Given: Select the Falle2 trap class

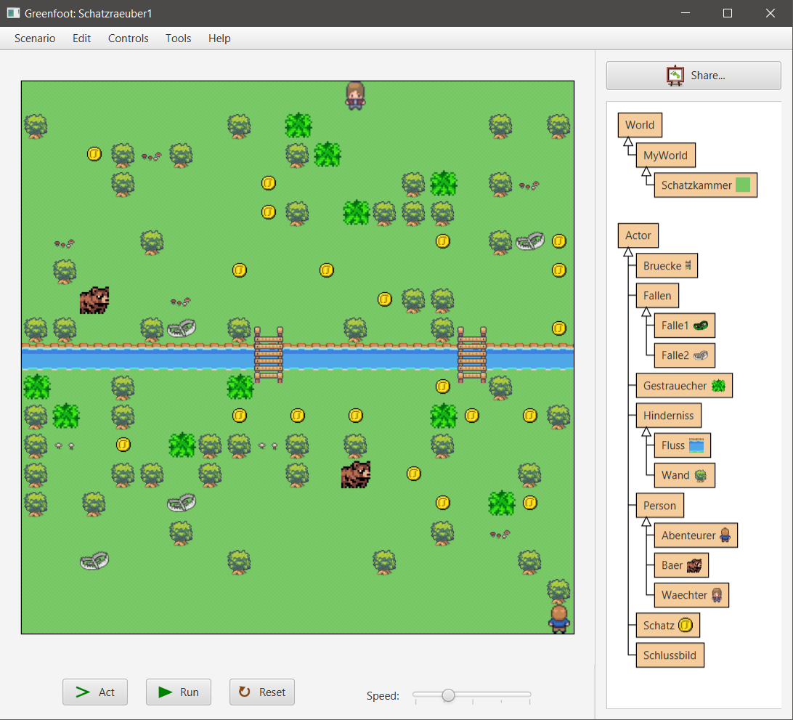Looking at the screenshot, I should (x=684, y=355).
